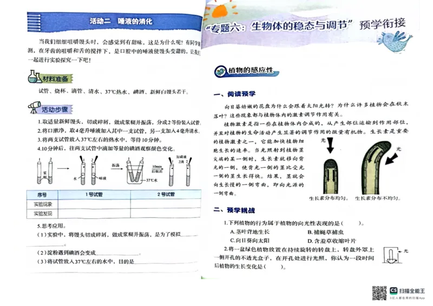433x306 pixels.
Task: Click the 活动步骤 section label
Action: [x=55, y=110]
